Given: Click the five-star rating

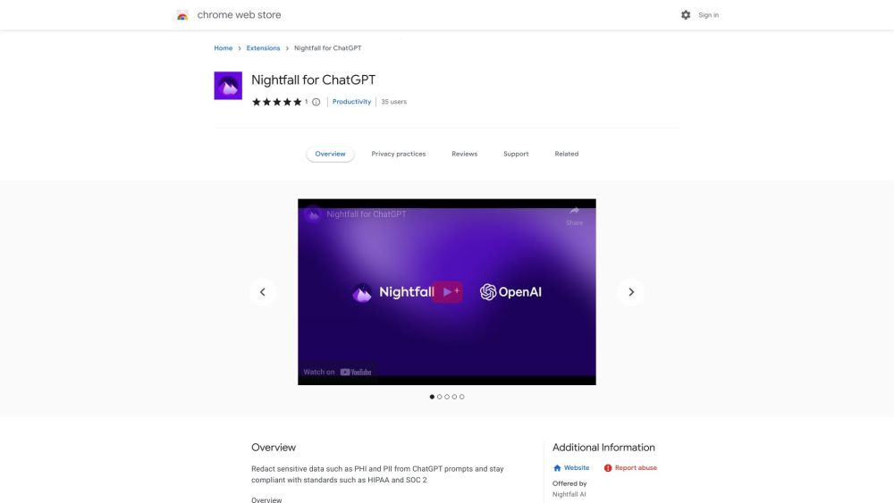Looking at the screenshot, I should (276, 102).
